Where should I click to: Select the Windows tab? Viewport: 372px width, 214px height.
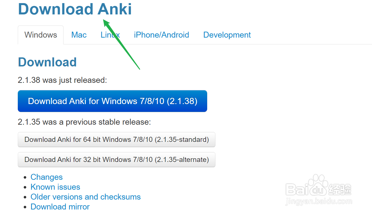41,35
